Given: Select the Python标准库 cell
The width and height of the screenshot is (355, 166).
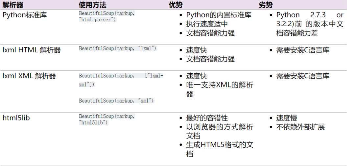Looking at the screenshot, I should (24, 15).
